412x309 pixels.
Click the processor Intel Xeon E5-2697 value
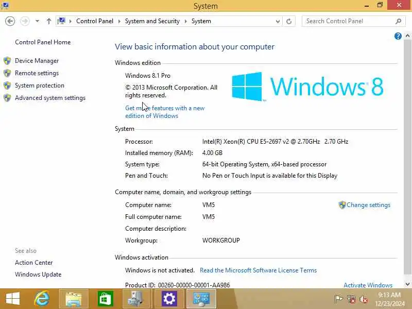275,142
